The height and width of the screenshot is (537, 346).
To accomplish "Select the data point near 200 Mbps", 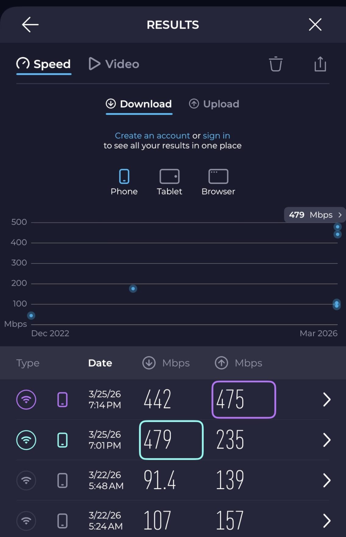I will click(133, 289).
